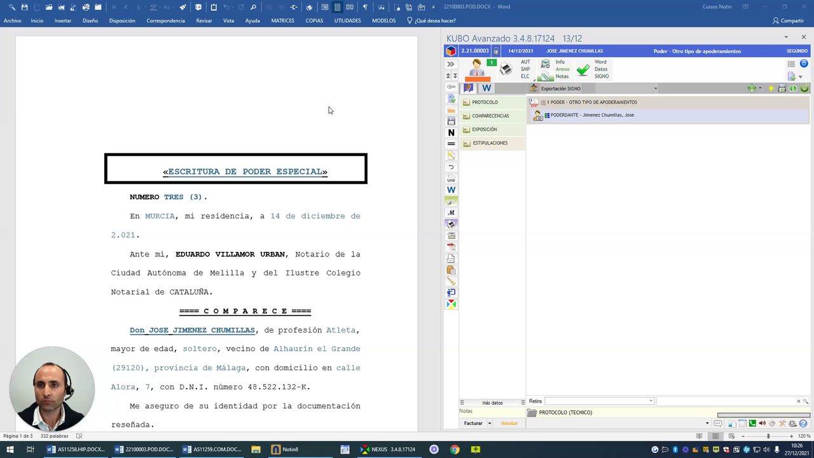Click the Facturar button
Viewport: 814px width, 458px height.
[x=473, y=423]
